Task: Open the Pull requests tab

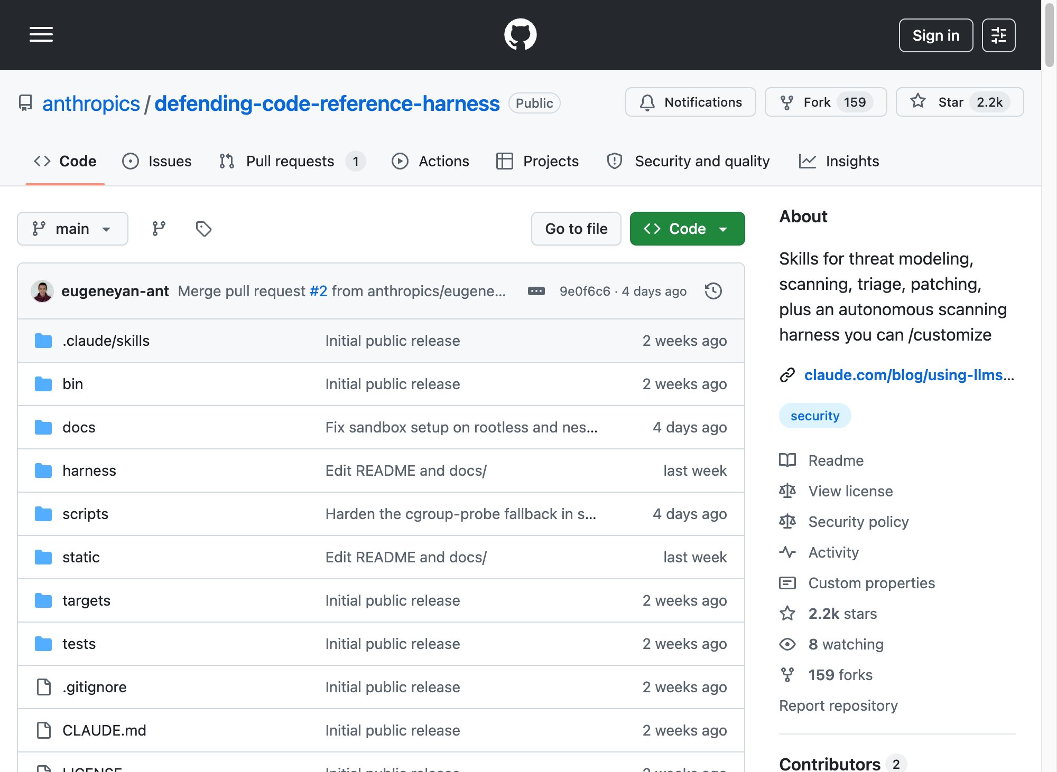Action: 292,161
